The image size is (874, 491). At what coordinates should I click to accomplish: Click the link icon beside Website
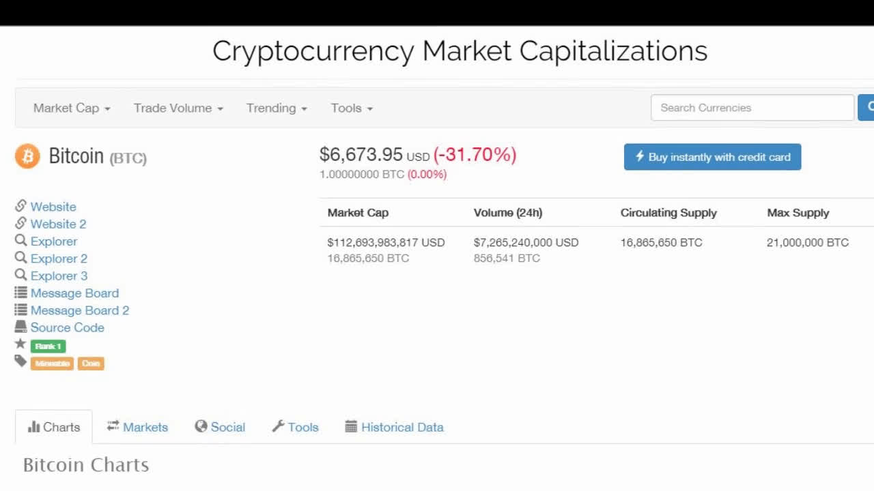point(20,206)
